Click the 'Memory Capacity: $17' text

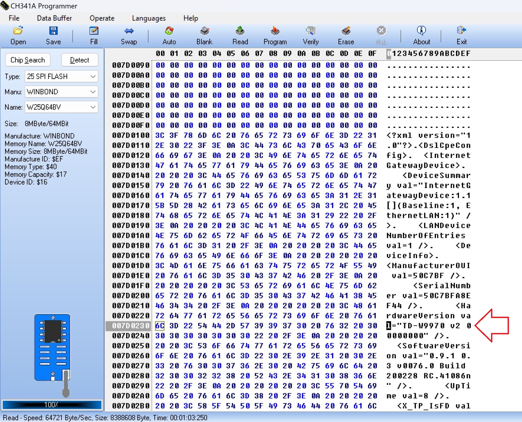[36, 174]
